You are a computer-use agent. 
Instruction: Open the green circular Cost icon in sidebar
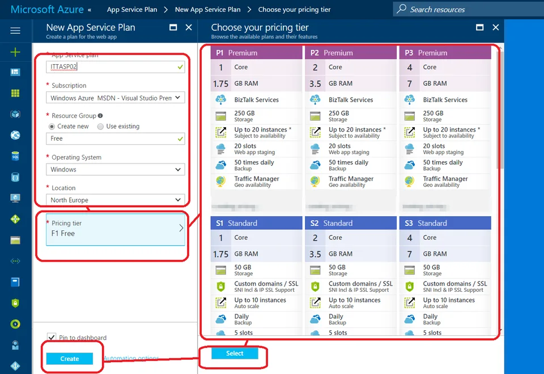coord(15,324)
